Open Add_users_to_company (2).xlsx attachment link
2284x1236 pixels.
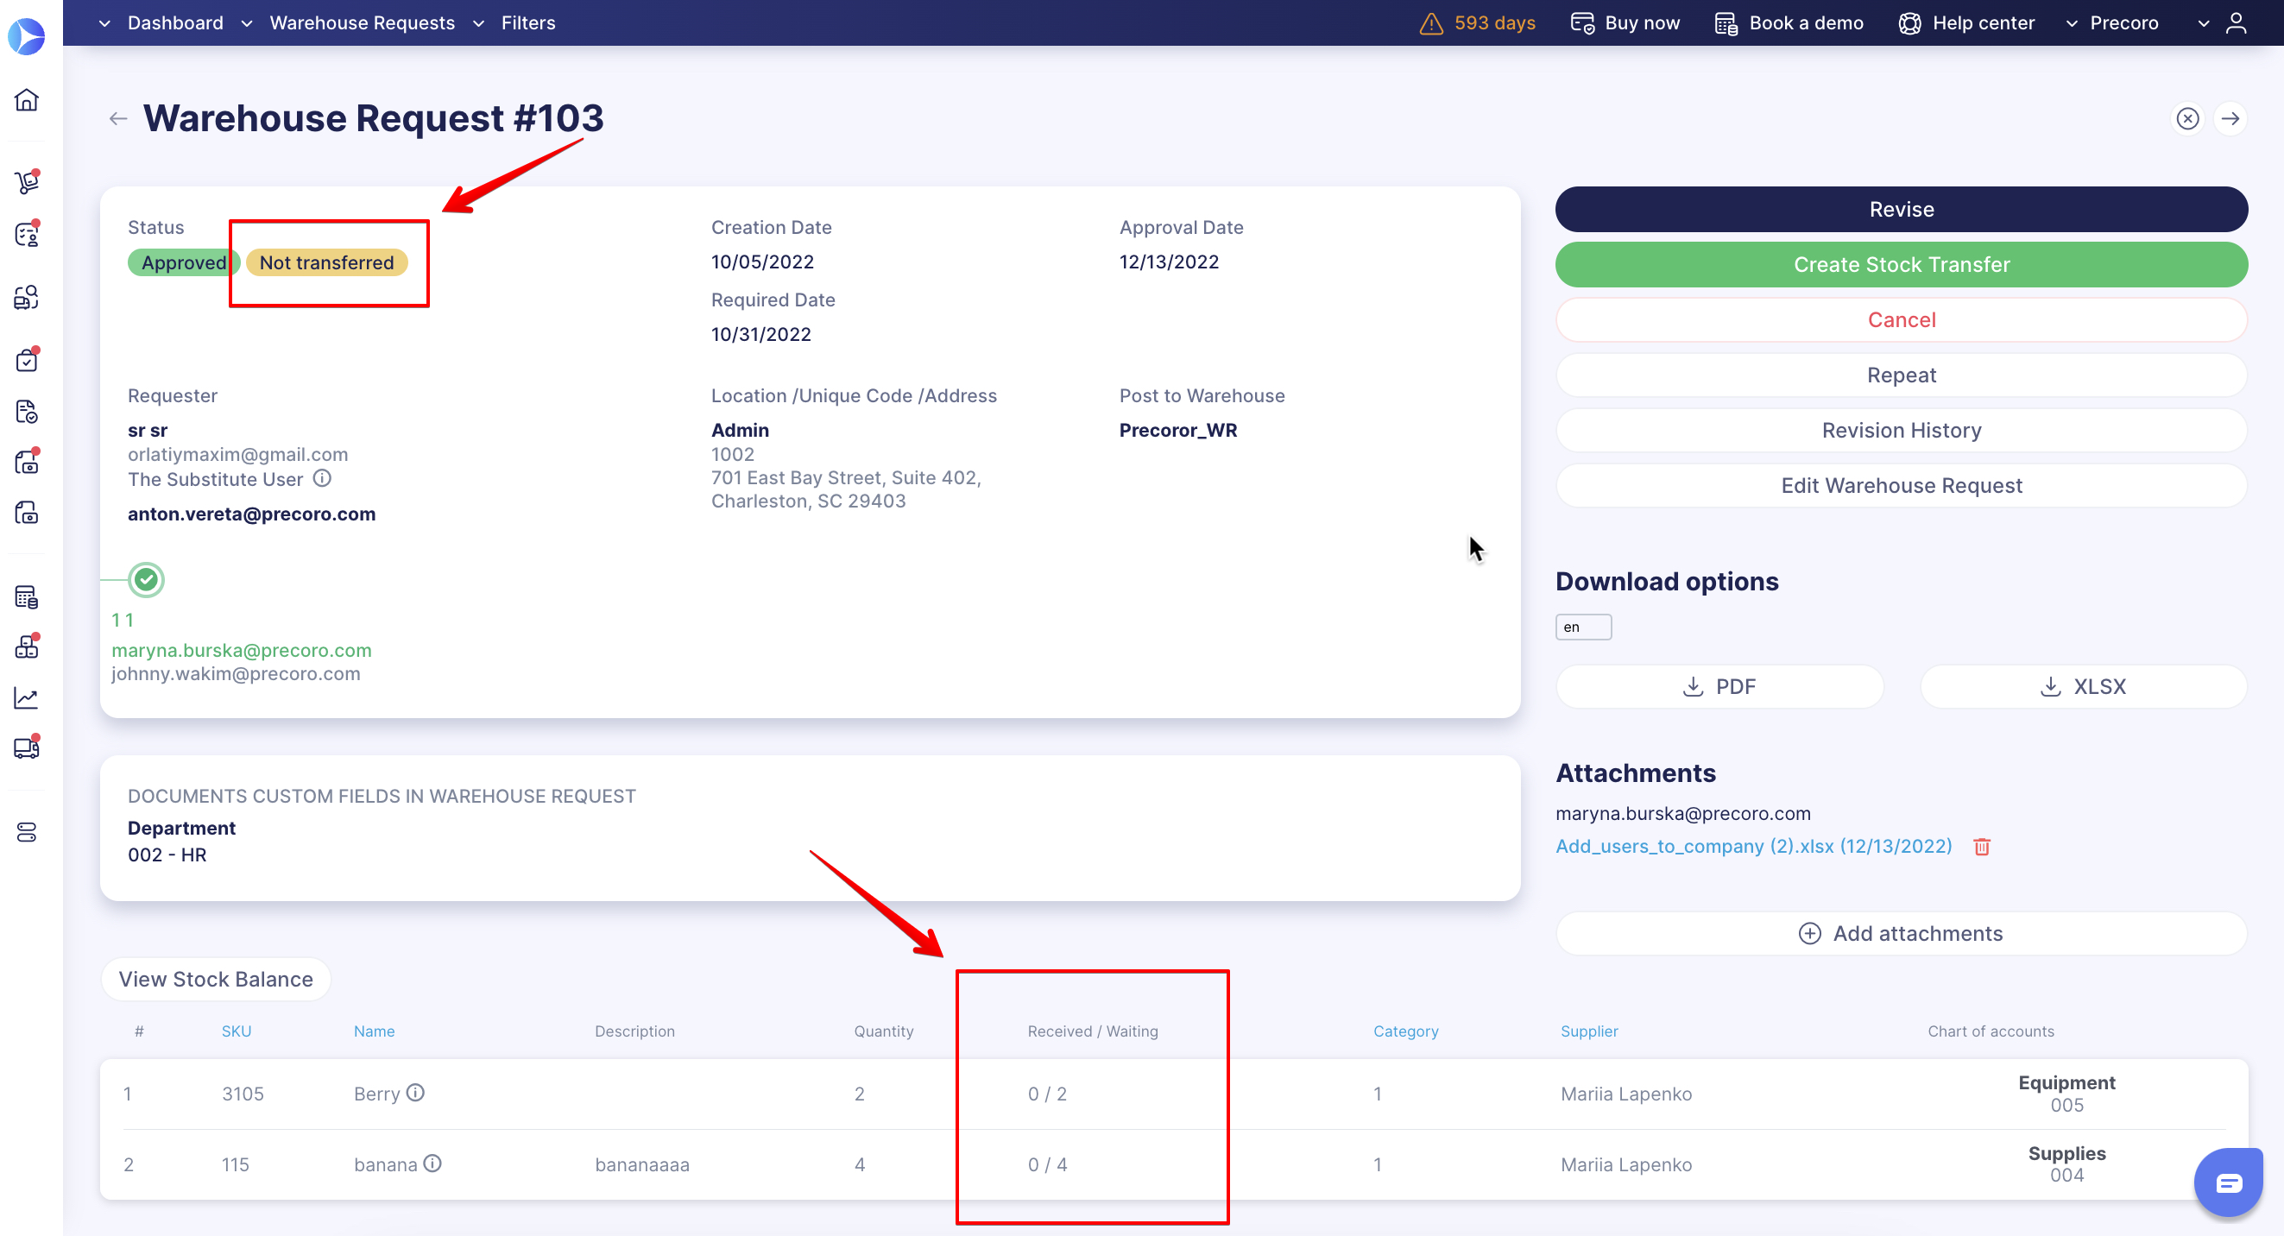pyautogui.click(x=1754, y=846)
